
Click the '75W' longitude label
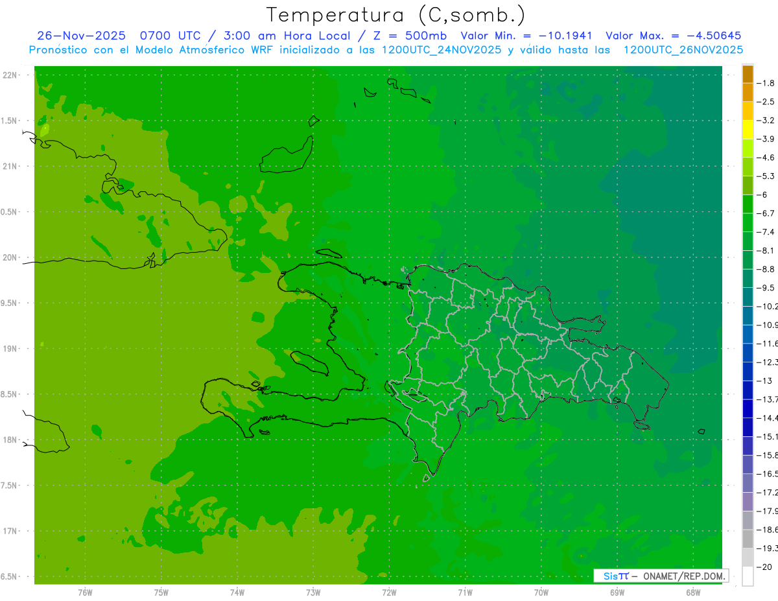(161, 592)
